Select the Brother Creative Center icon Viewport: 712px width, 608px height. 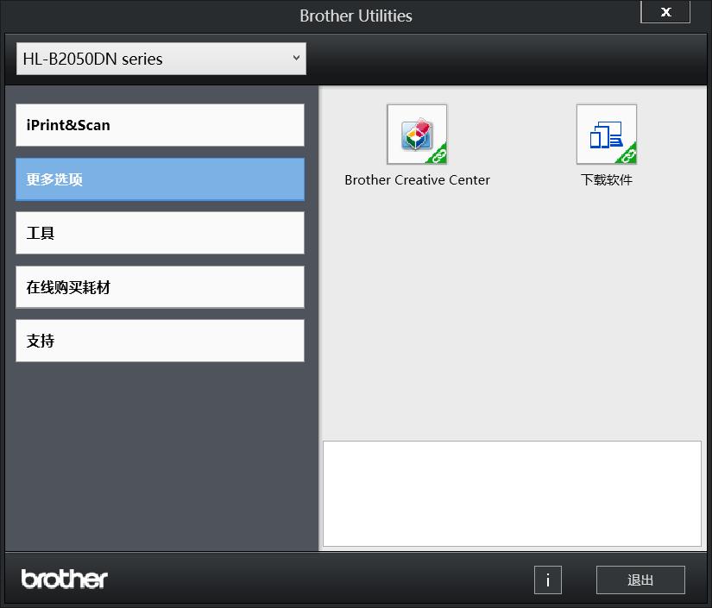coord(417,134)
